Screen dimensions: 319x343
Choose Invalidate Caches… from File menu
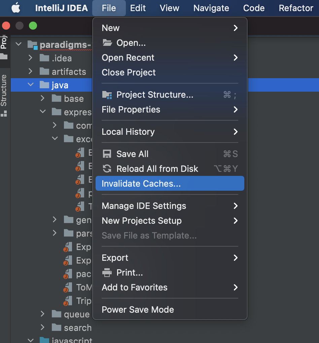click(x=170, y=183)
